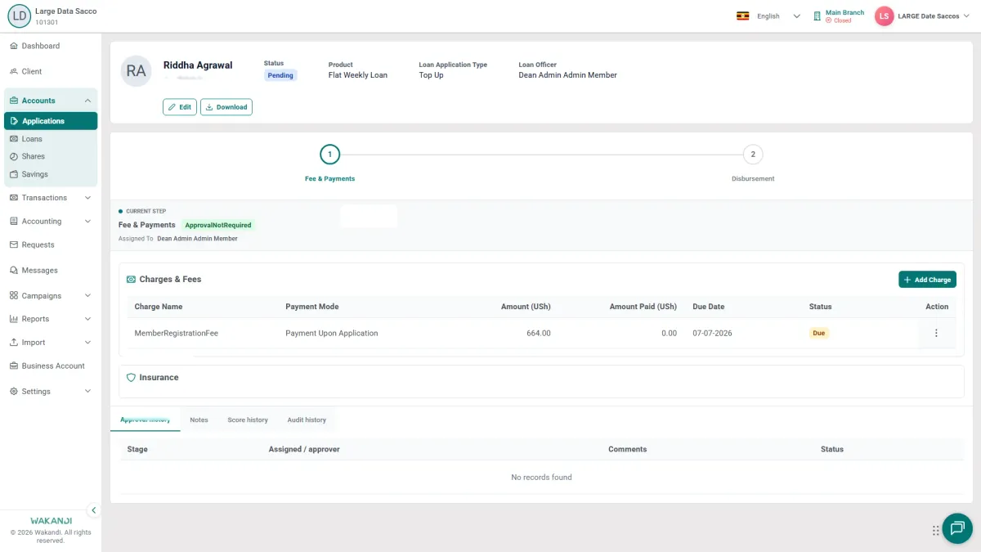Screen dimensions: 981x552
Task: Expand the Campaigns menu chevron
Action: (87, 295)
